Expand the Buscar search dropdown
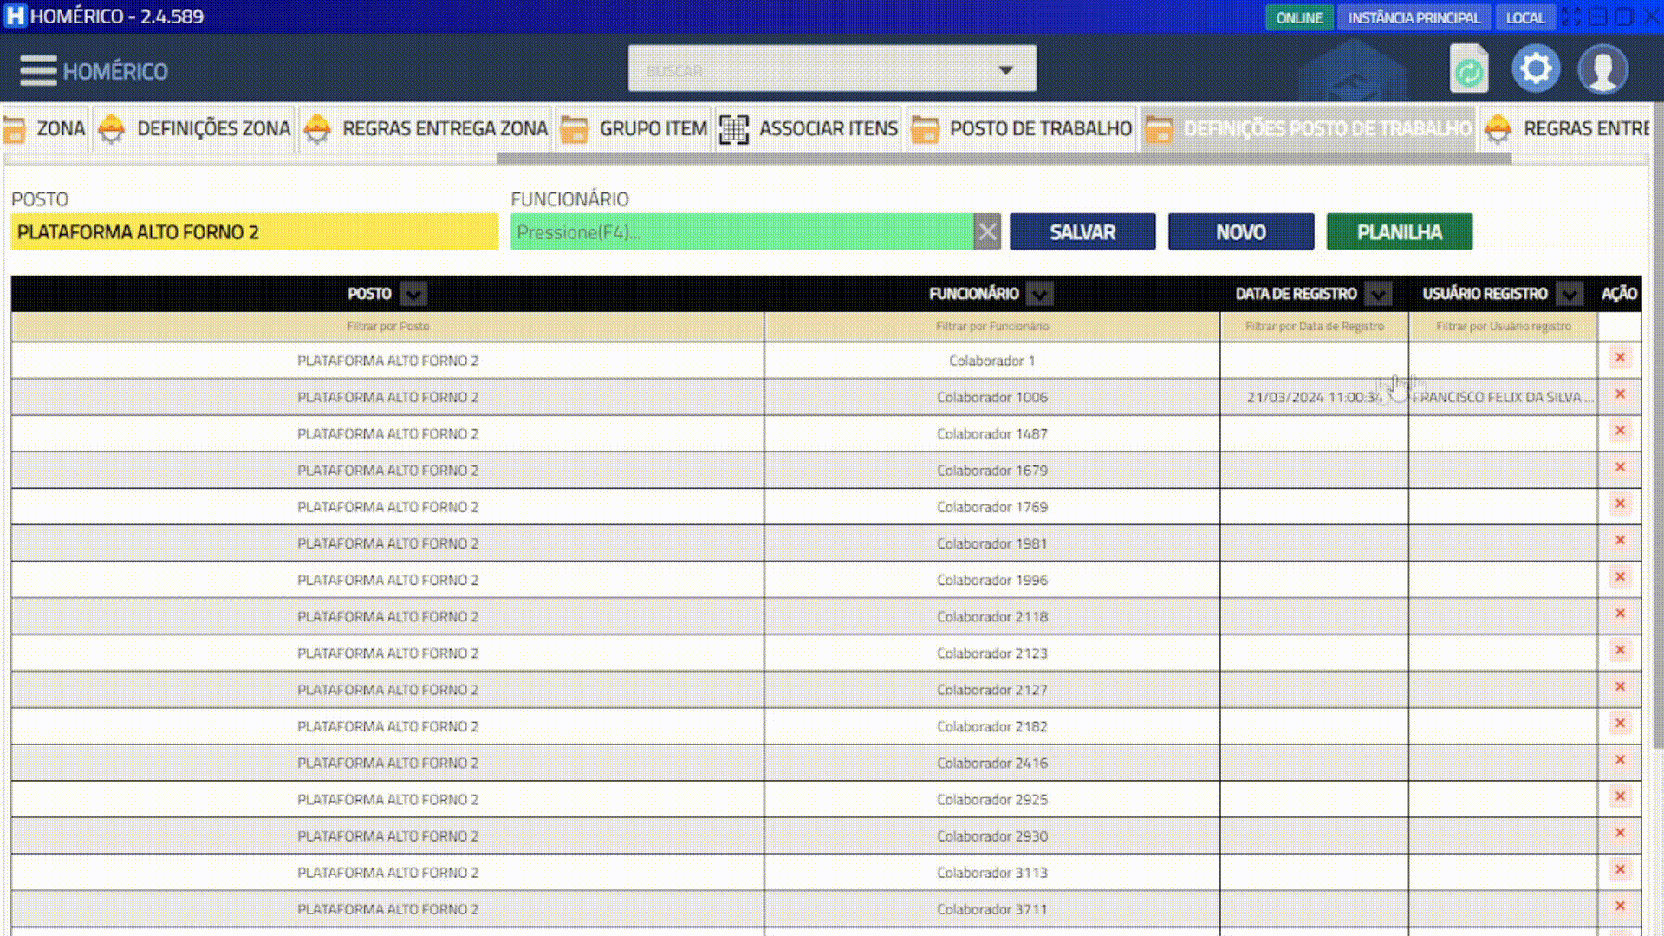The width and height of the screenshot is (1664, 936). [1005, 69]
